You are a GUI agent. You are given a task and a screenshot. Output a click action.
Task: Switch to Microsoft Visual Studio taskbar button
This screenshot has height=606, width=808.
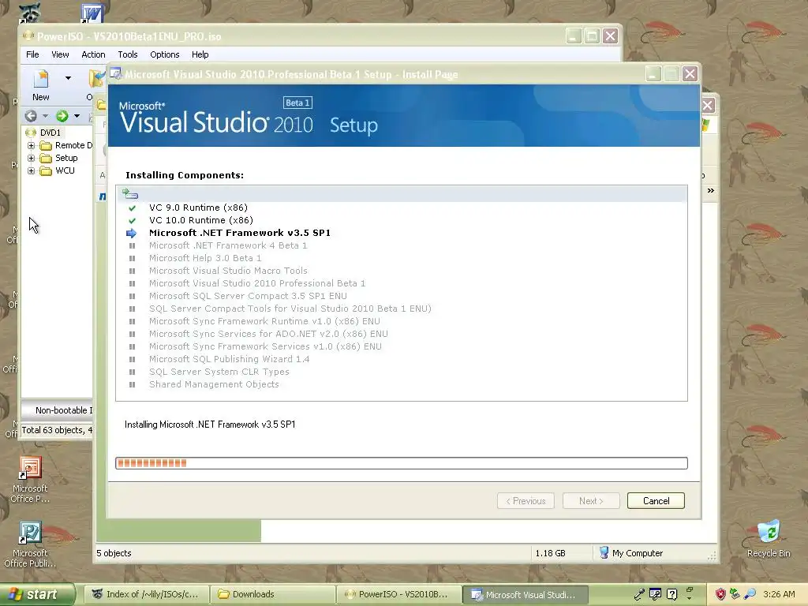pyautogui.click(x=525, y=594)
